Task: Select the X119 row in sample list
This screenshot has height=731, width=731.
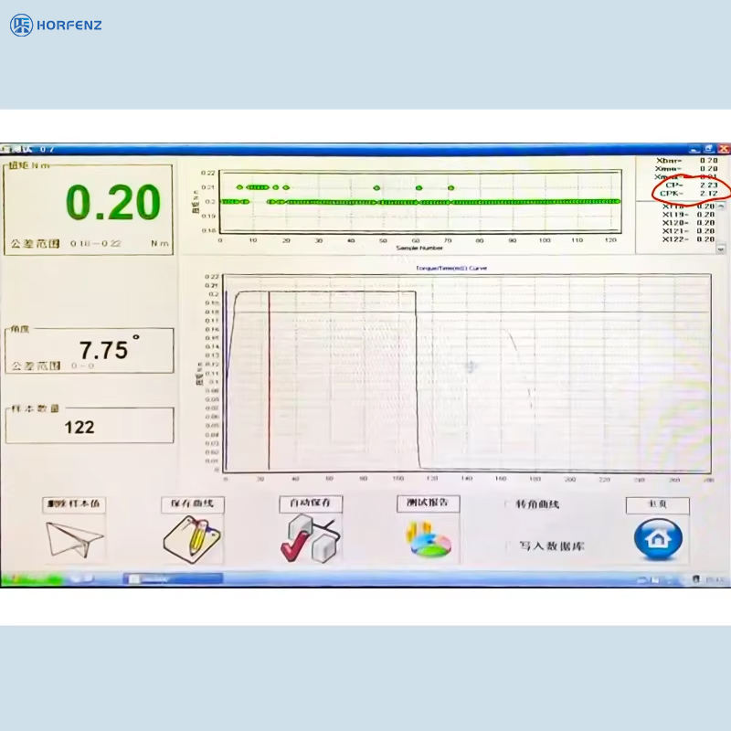Action: tap(689, 215)
